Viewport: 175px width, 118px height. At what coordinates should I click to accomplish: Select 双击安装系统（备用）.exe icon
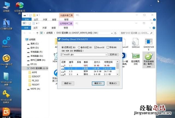click(149, 60)
